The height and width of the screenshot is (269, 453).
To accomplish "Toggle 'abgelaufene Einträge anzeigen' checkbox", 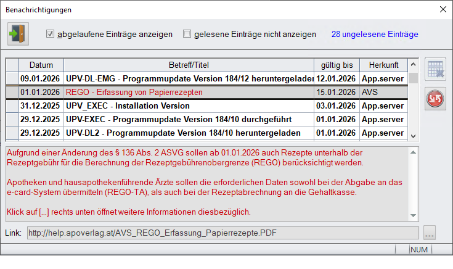I will tap(51, 35).
